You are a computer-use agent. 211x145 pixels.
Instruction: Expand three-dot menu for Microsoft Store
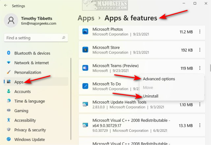point(199,50)
